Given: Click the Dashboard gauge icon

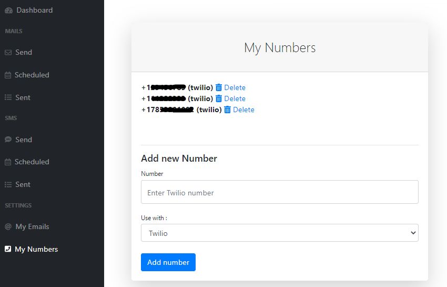Looking at the screenshot, I should (8, 11).
